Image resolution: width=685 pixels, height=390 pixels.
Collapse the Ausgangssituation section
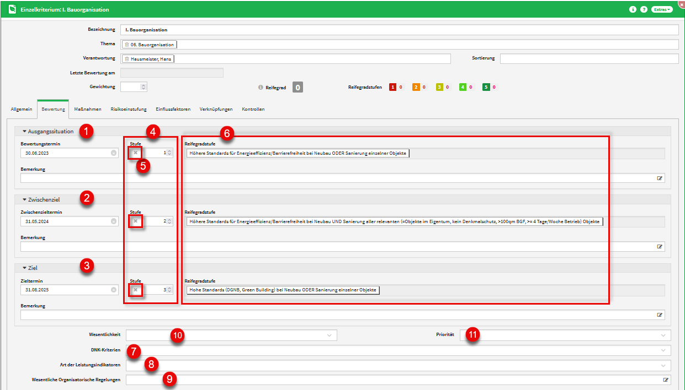(24, 131)
